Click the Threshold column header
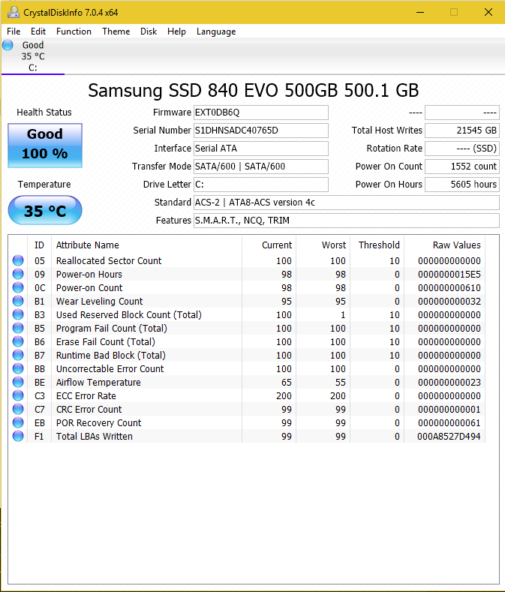Viewport: 505px width, 592px height. pyautogui.click(x=377, y=245)
